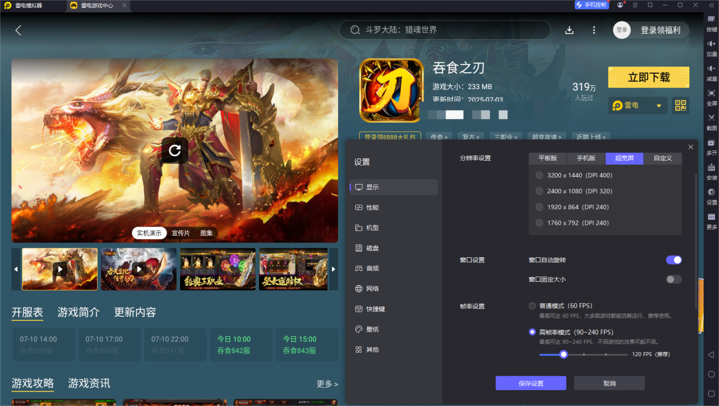Screen dimensions: 719x406
Task: Play the second video thumbnail
Action: click(x=139, y=269)
